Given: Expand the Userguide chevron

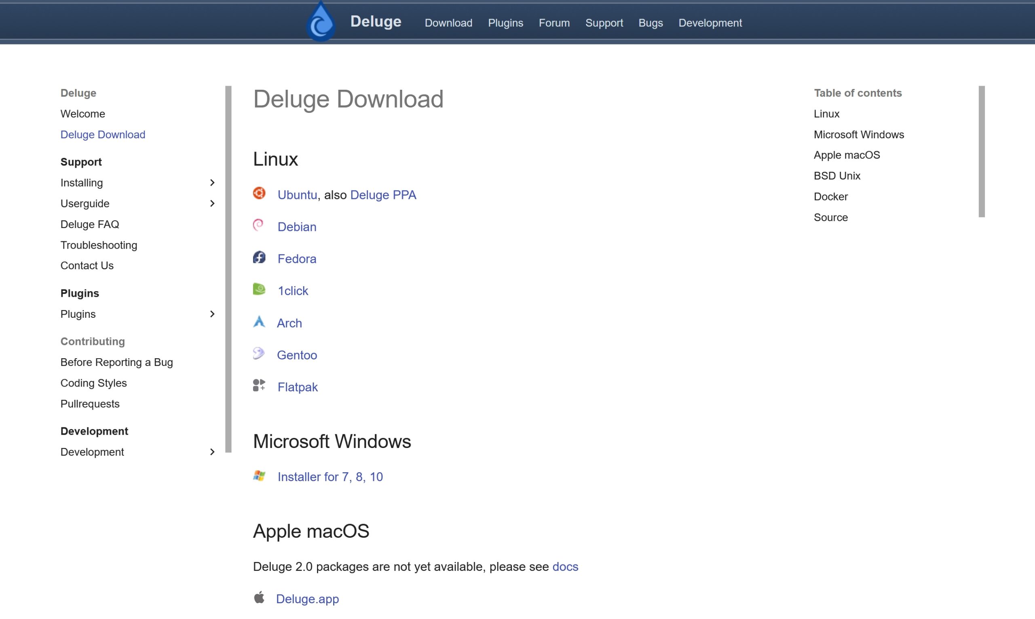Looking at the screenshot, I should click(212, 203).
